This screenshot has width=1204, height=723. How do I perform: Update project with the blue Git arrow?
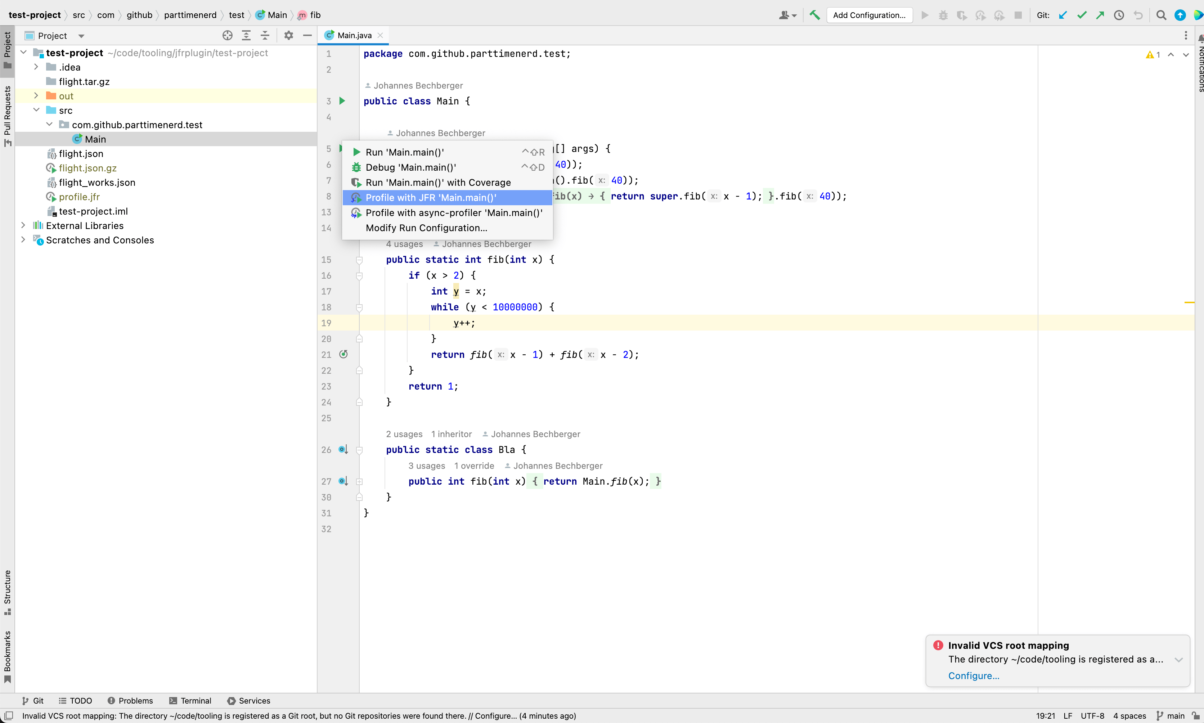click(x=1063, y=15)
